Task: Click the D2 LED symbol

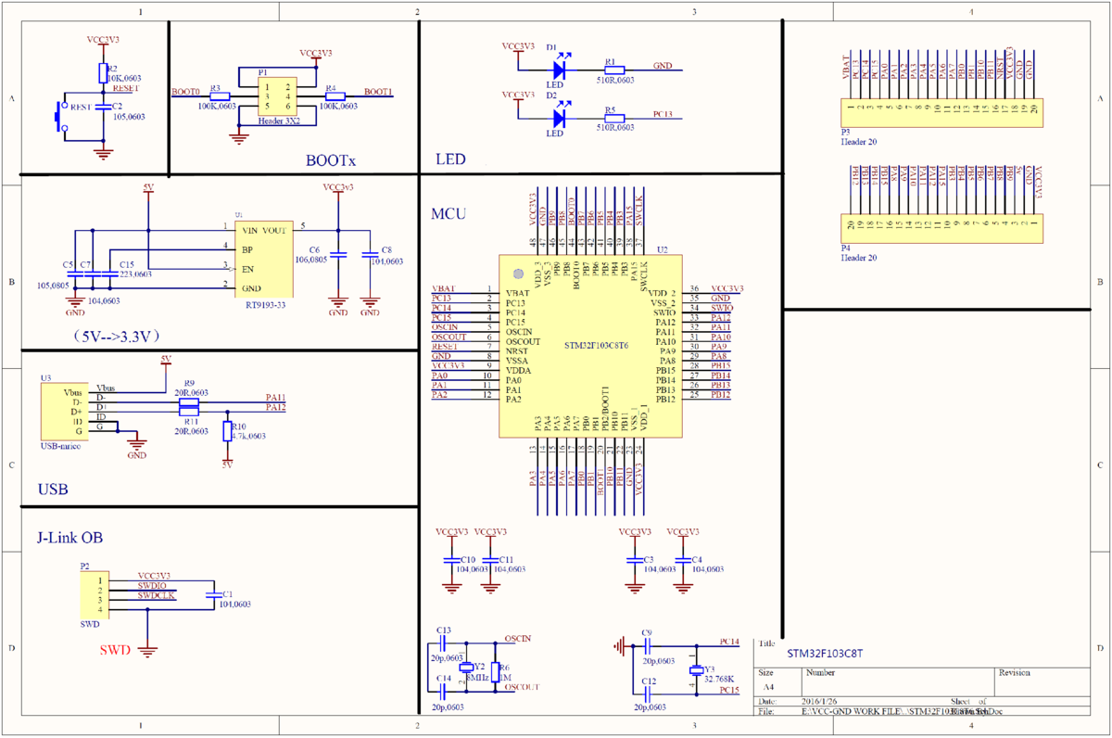Action: [561, 116]
